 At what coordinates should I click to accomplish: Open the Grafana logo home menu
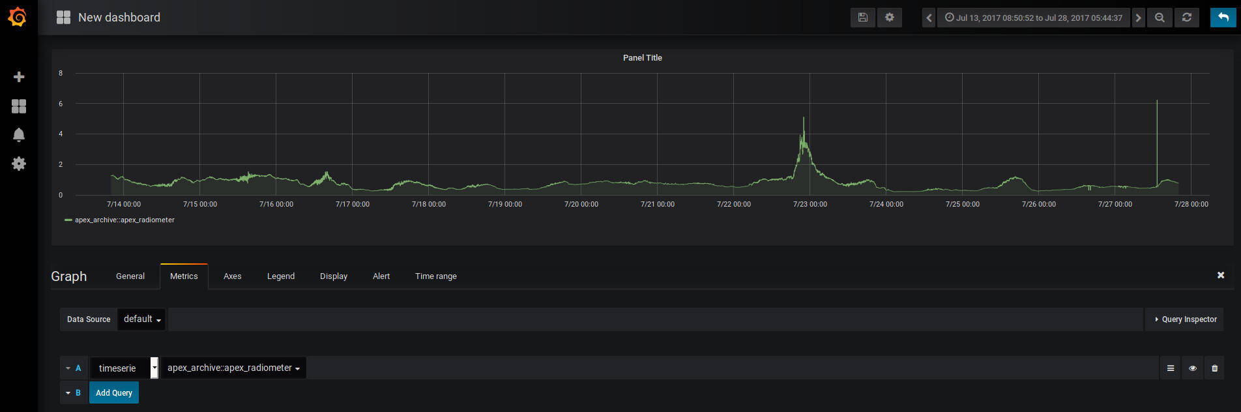click(x=18, y=17)
